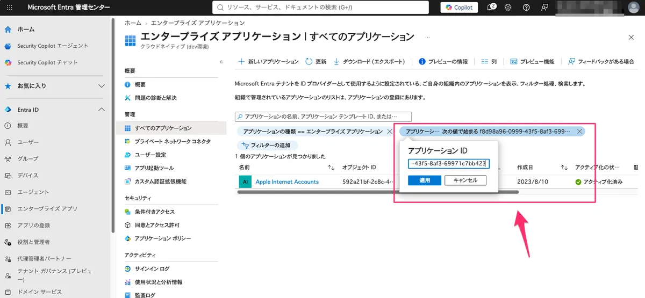The height and width of the screenshot is (298, 645).
Task: Focus the resource search box in header
Action: tap(321, 8)
